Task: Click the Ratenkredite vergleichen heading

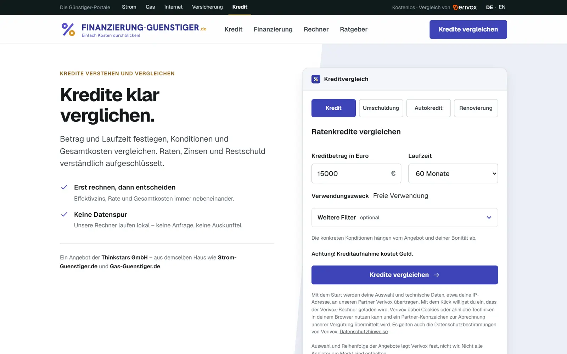Action: click(356, 132)
